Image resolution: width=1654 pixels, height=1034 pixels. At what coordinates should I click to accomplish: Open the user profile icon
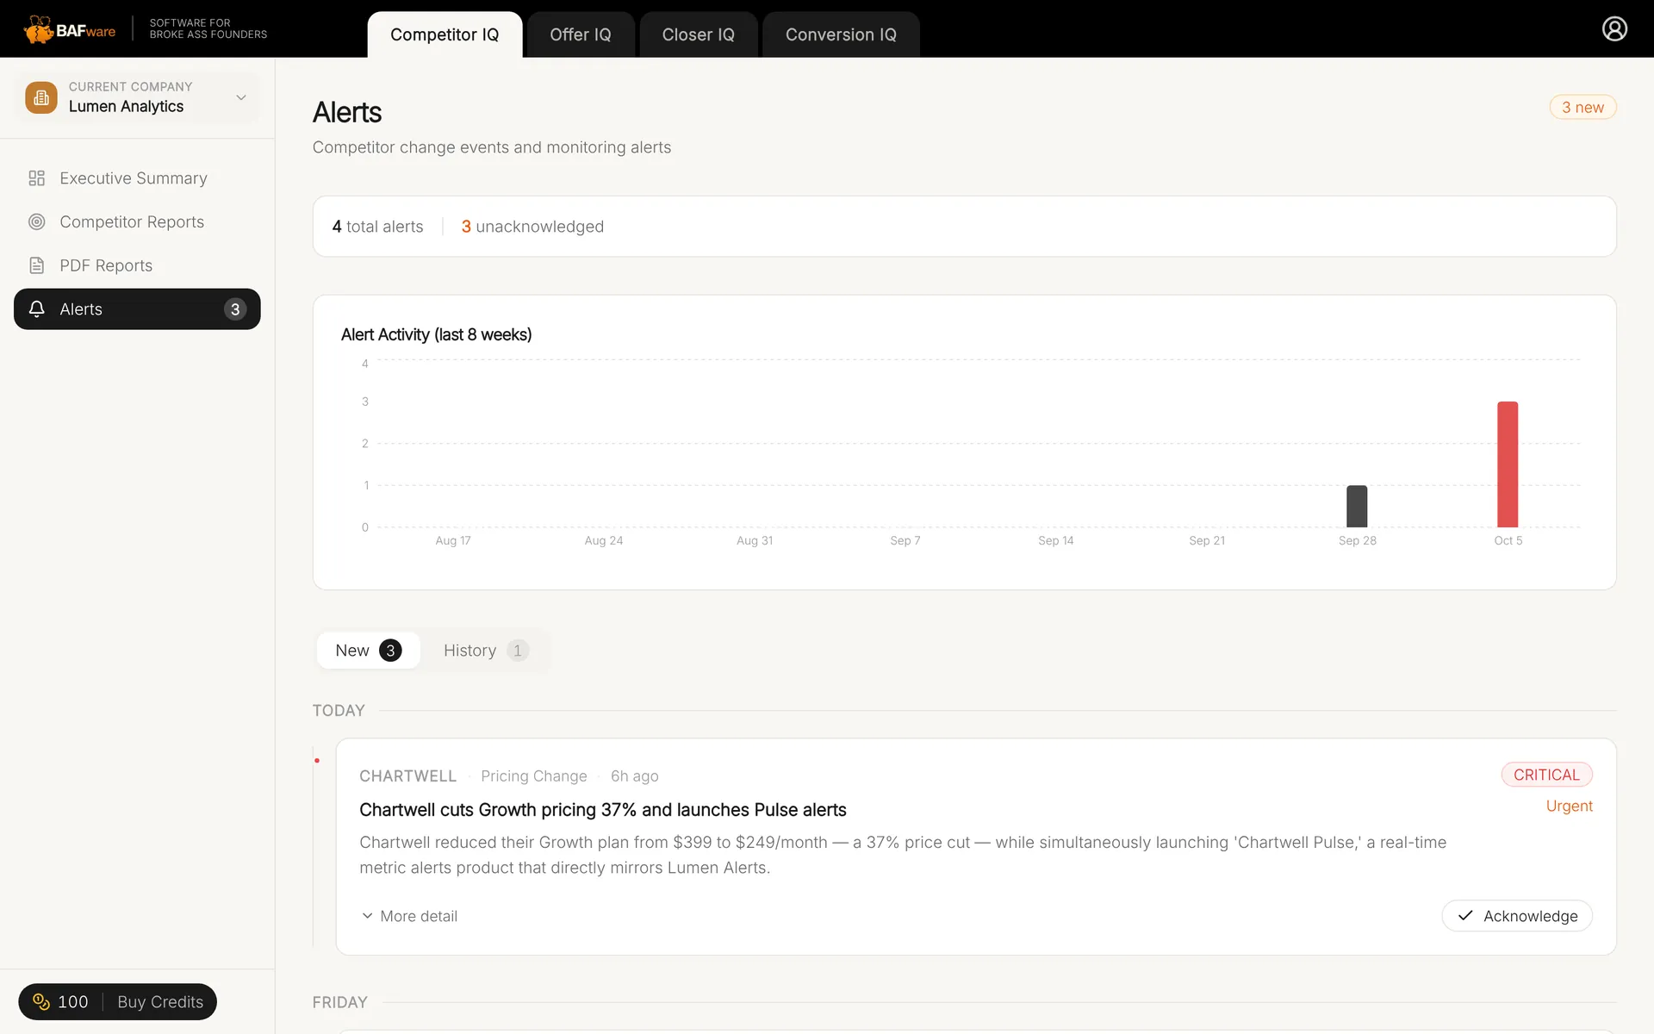[1614, 28]
